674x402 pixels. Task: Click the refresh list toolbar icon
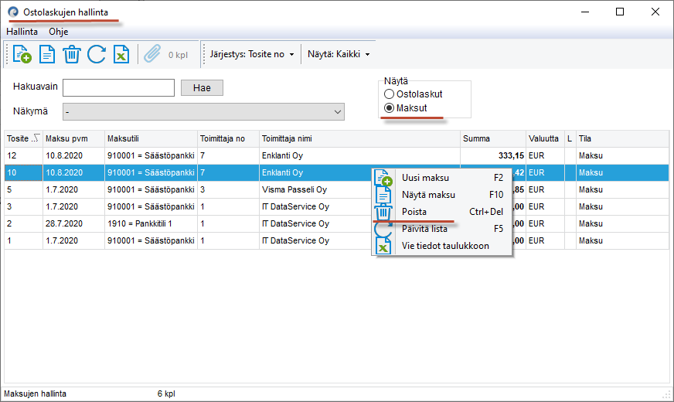coord(97,55)
